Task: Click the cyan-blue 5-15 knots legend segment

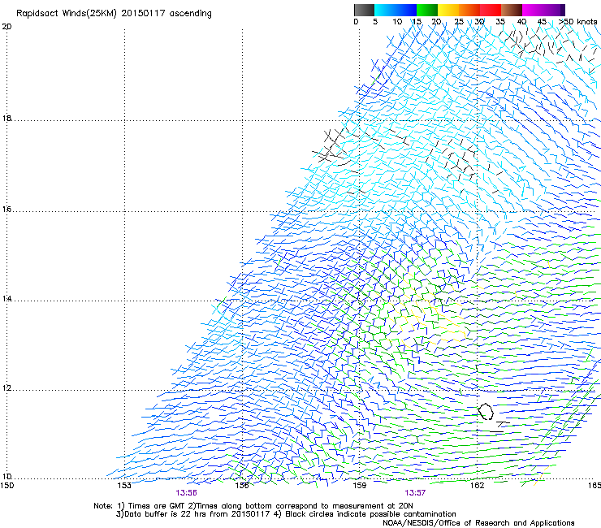Action: pos(396,10)
